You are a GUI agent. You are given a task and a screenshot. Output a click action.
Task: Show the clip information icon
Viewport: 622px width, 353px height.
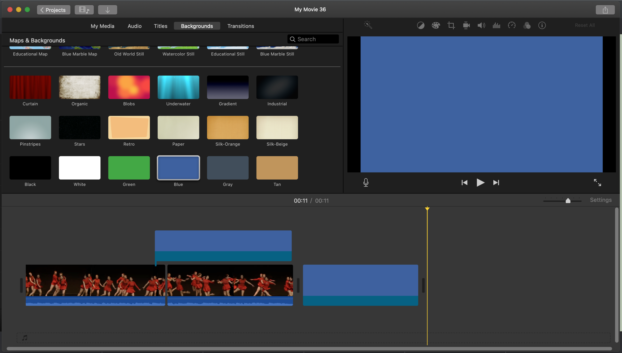(x=542, y=25)
